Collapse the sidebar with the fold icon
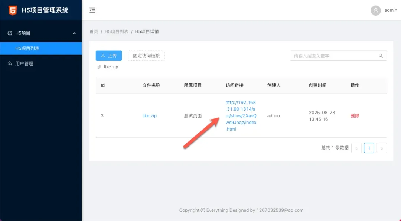This screenshot has width=401, height=221. (92, 10)
